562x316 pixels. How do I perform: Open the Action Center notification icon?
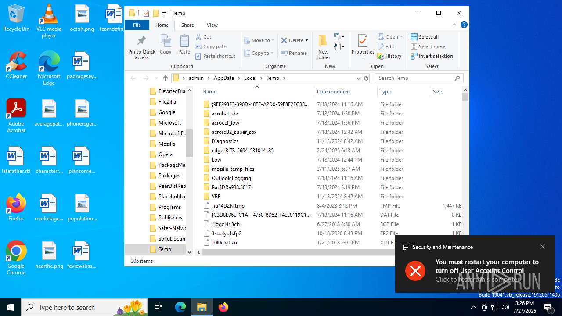click(548, 307)
